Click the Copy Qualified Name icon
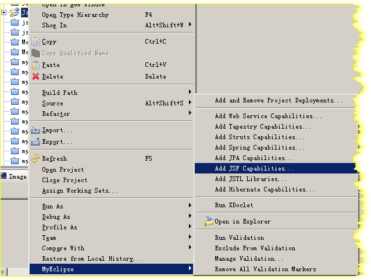The image size is (371, 280). click(x=35, y=54)
